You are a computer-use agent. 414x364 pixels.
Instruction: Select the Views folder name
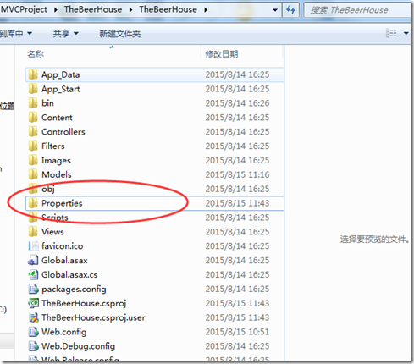(x=52, y=232)
